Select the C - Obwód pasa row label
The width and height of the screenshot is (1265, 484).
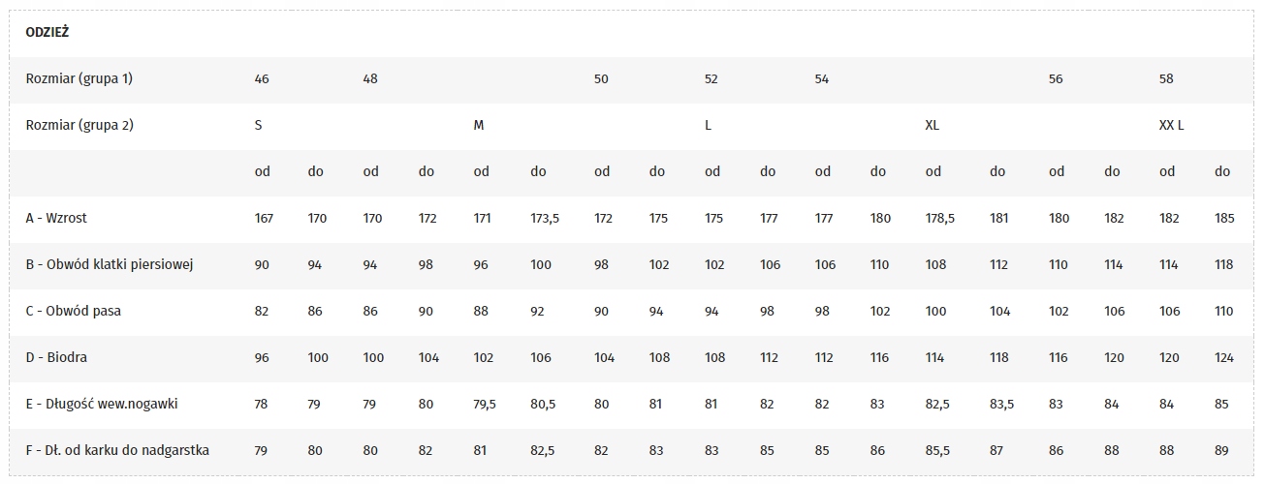73,311
